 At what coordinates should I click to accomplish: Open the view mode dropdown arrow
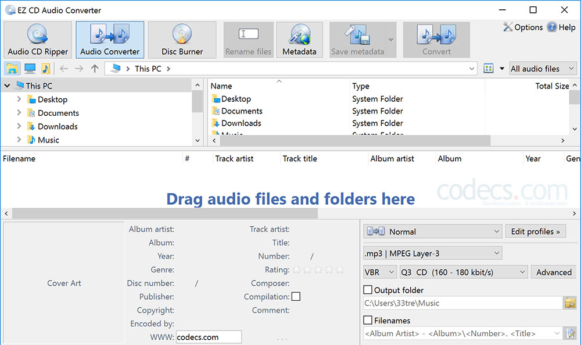tap(502, 69)
